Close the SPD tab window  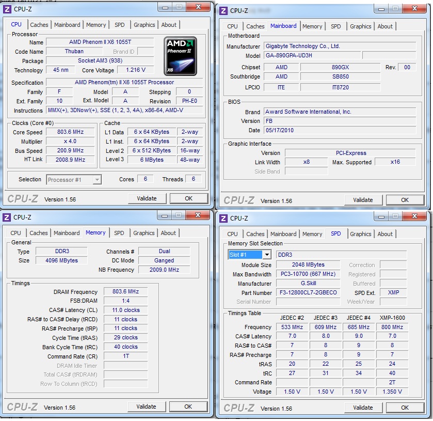click(x=414, y=216)
